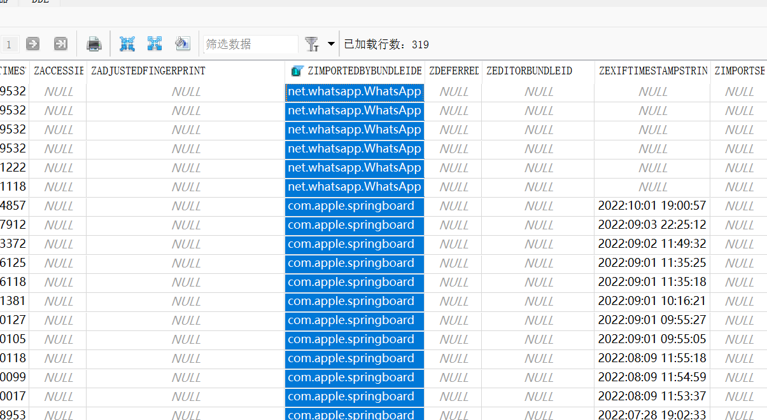Select timestamp cell 2022:09:01 09:55:27
This screenshot has width=767, height=420.
click(652, 320)
